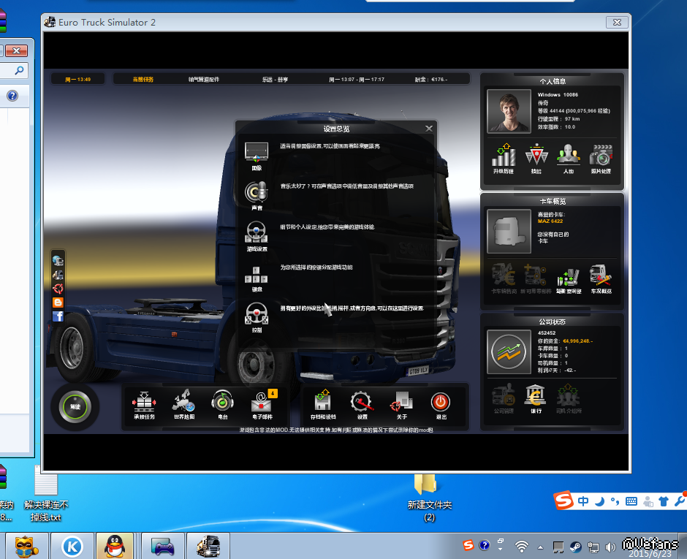Screen dimensions: 687x559
Task: Open the settings (设置) gear icon
Action: click(x=362, y=402)
